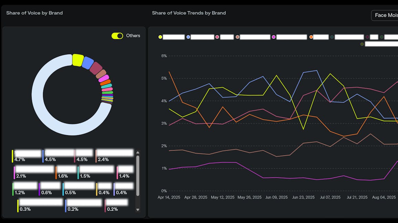Select the 4.7% brand legend entry
This screenshot has width=398, height=223.
click(27, 156)
